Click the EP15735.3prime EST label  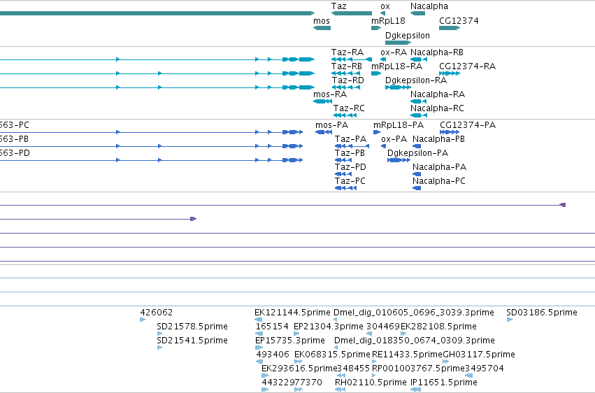[x=290, y=341]
